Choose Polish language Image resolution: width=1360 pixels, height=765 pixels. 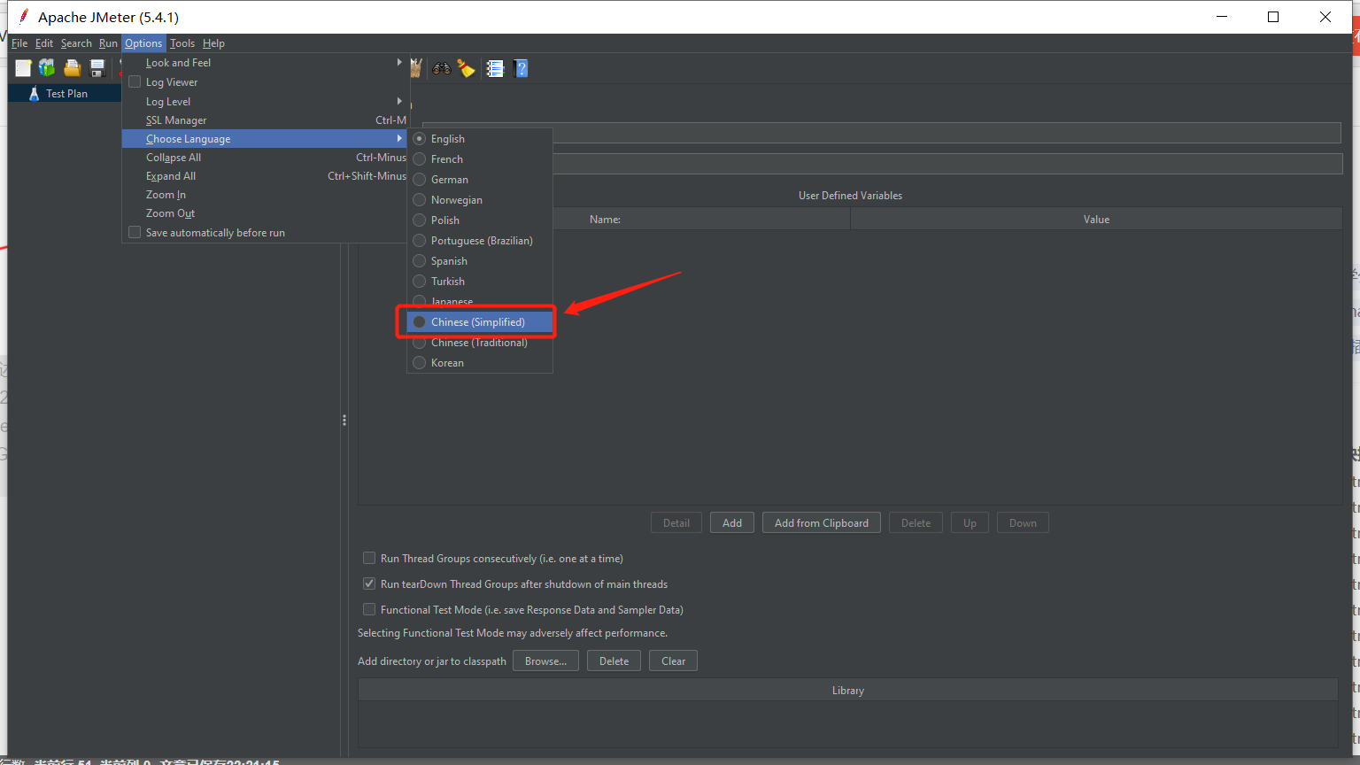480,220
